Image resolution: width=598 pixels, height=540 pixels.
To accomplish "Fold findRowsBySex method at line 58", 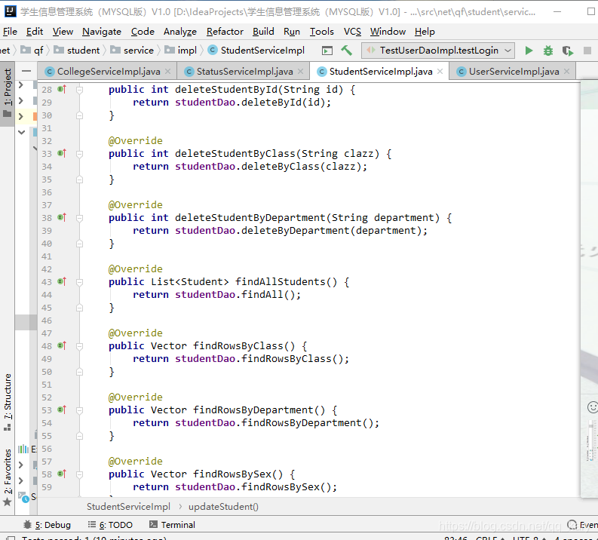I will (79, 474).
